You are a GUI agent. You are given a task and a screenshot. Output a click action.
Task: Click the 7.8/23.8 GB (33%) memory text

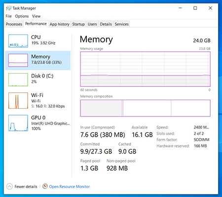click(46, 62)
